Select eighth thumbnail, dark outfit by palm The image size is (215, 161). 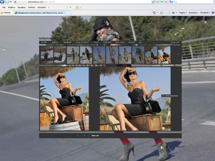138,55
